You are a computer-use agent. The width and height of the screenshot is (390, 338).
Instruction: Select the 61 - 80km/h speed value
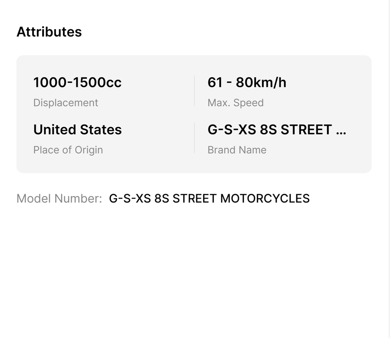(247, 82)
